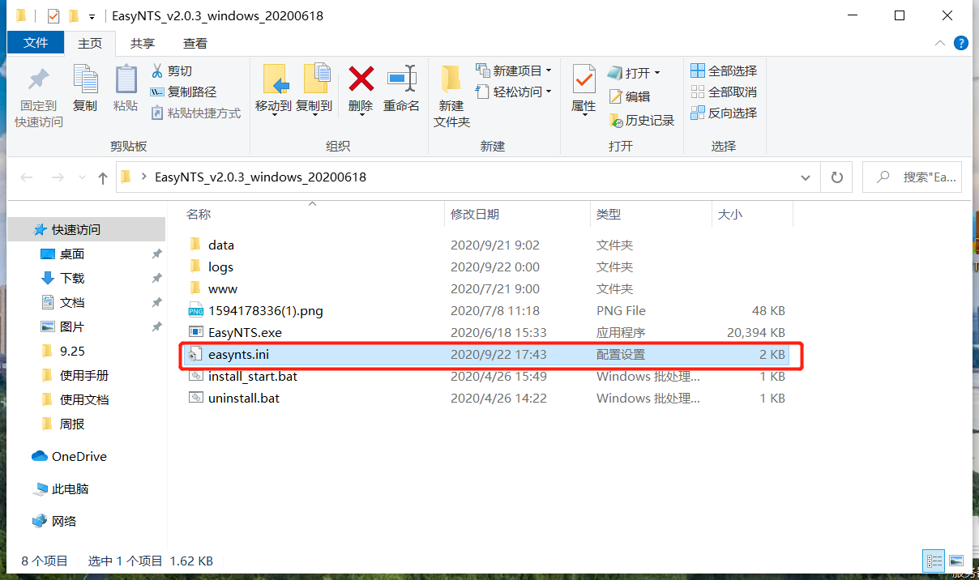The width and height of the screenshot is (979, 580).
Task: Open New item (新建项目) dropdown
Action: [514, 70]
